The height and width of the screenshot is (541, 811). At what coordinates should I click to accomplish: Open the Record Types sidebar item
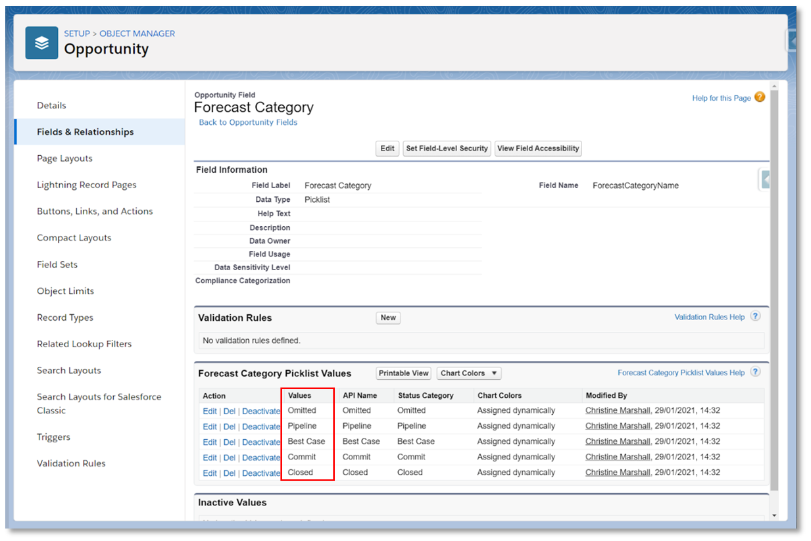64,318
